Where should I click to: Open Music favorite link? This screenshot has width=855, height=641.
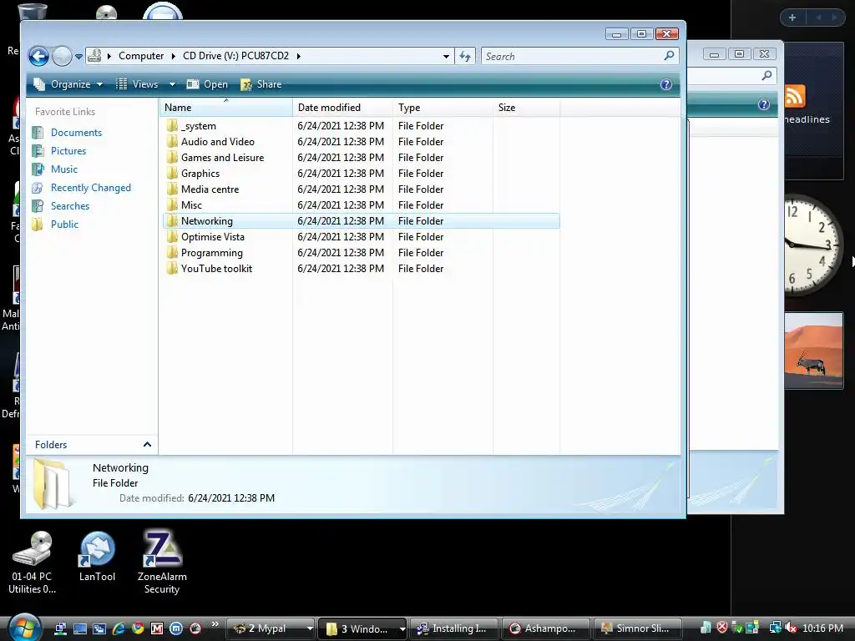(x=63, y=169)
